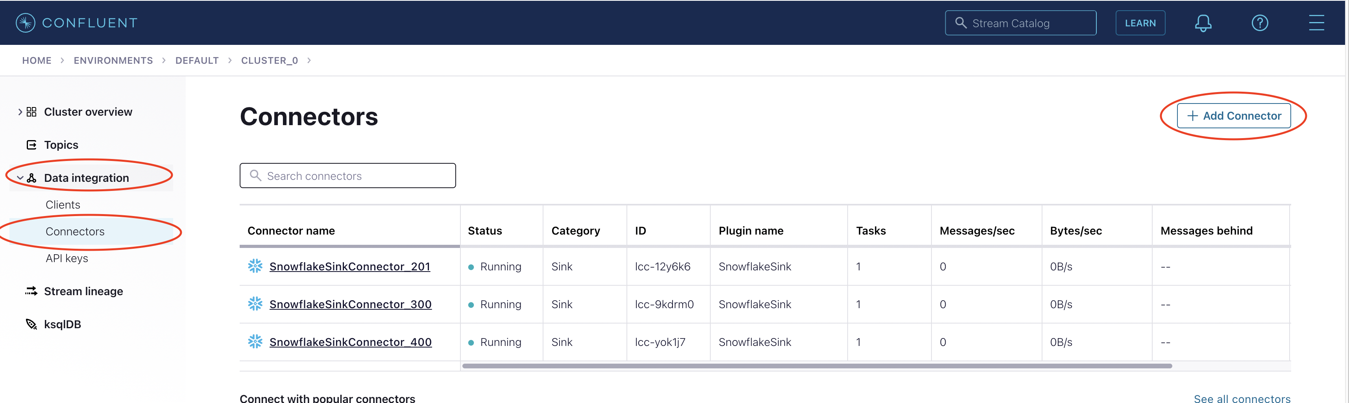This screenshot has height=403, width=1349.
Task: Open the help question mark icon
Action: 1259,23
